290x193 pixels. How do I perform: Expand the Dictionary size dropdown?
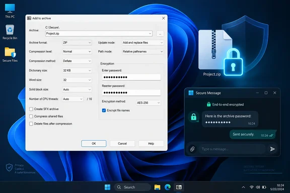click(77, 70)
